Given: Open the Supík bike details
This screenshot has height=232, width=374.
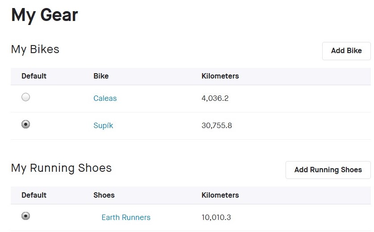Looking at the screenshot, I should click(103, 125).
